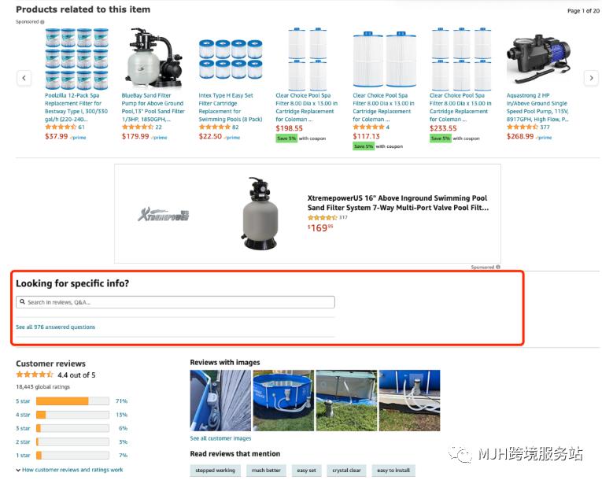Filter reviews by 5 star

[23, 401]
